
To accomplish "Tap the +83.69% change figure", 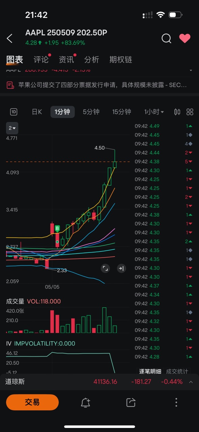I will click(x=73, y=43).
